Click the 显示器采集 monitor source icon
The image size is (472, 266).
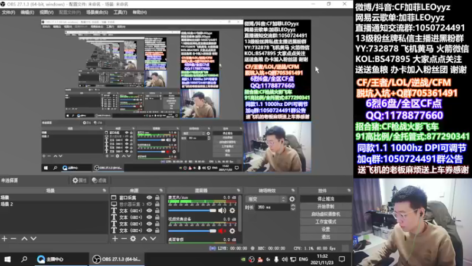(x=114, y=204)
